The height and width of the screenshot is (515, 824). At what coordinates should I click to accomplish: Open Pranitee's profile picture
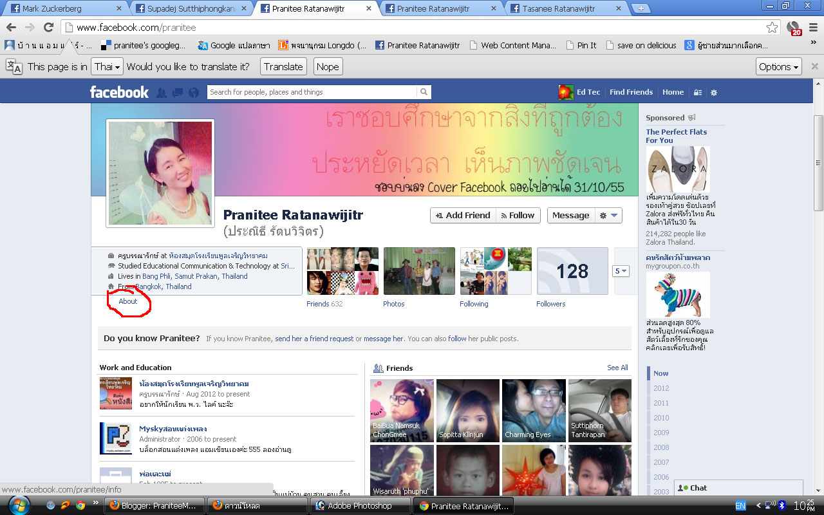pyautogui.click(x=160, y=173)
